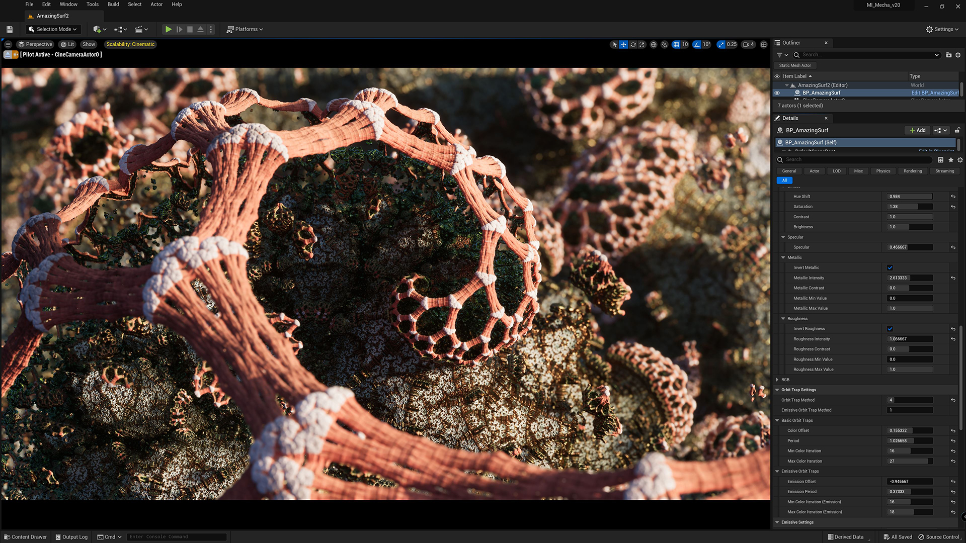Open the Outliner filter options

(782, 55)
